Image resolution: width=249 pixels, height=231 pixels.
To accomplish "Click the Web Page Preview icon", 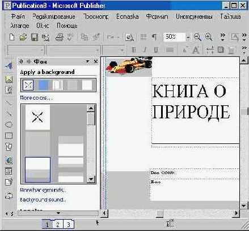I will click(129, 37).
